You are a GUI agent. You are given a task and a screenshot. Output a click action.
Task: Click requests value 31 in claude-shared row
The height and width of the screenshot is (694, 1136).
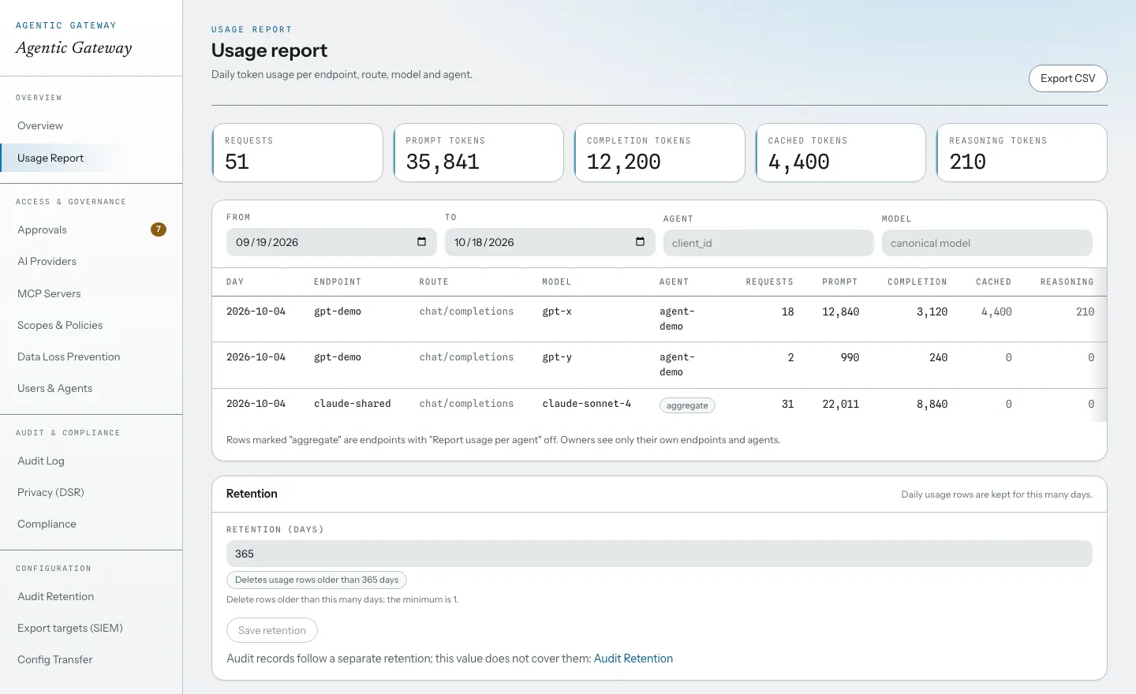point(787,405)
